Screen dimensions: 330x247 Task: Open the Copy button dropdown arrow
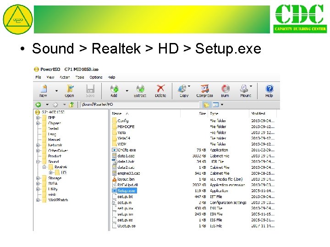click(189, 86)
